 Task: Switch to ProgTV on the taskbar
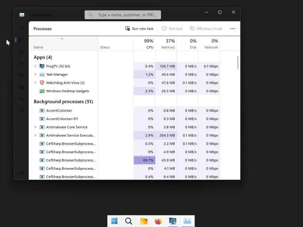tap(173, 221)
